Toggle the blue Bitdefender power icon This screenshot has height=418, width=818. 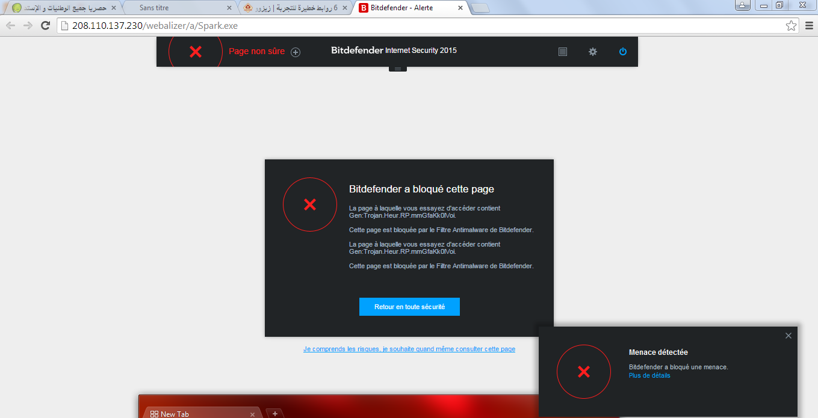(623, 52)
